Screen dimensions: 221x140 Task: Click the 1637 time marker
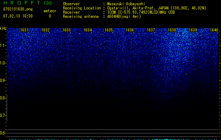pos(151,30)
